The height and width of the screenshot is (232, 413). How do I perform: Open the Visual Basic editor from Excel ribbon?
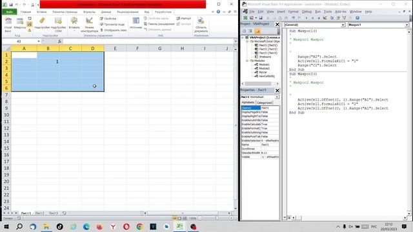8,24
